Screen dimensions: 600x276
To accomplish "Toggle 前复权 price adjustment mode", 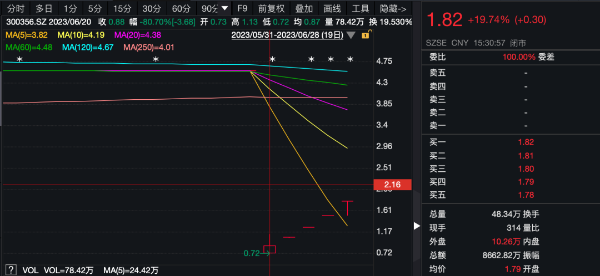I will pos(271,8).
